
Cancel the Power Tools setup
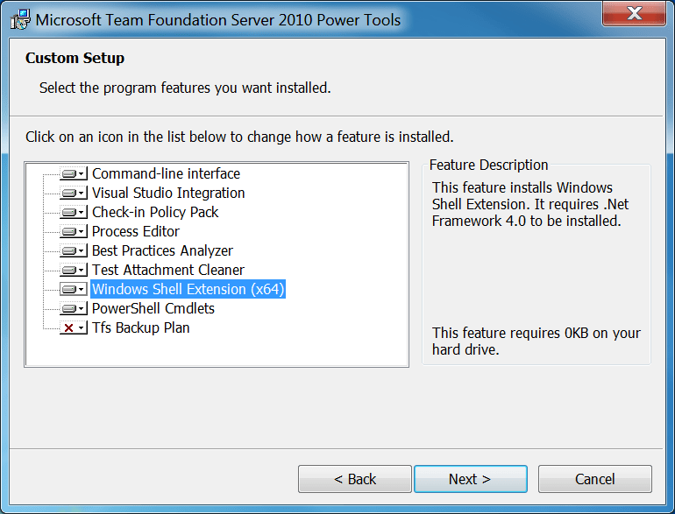tap(595, 479)
